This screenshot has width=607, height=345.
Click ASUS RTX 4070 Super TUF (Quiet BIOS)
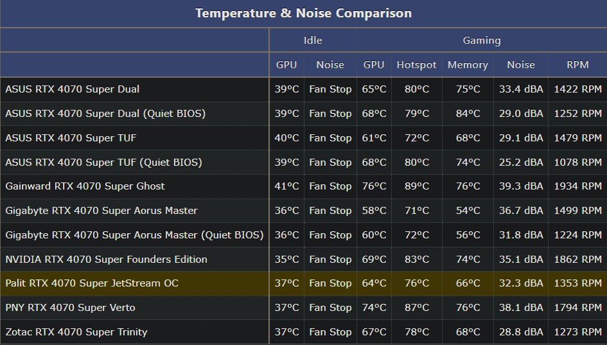point(103,163)
